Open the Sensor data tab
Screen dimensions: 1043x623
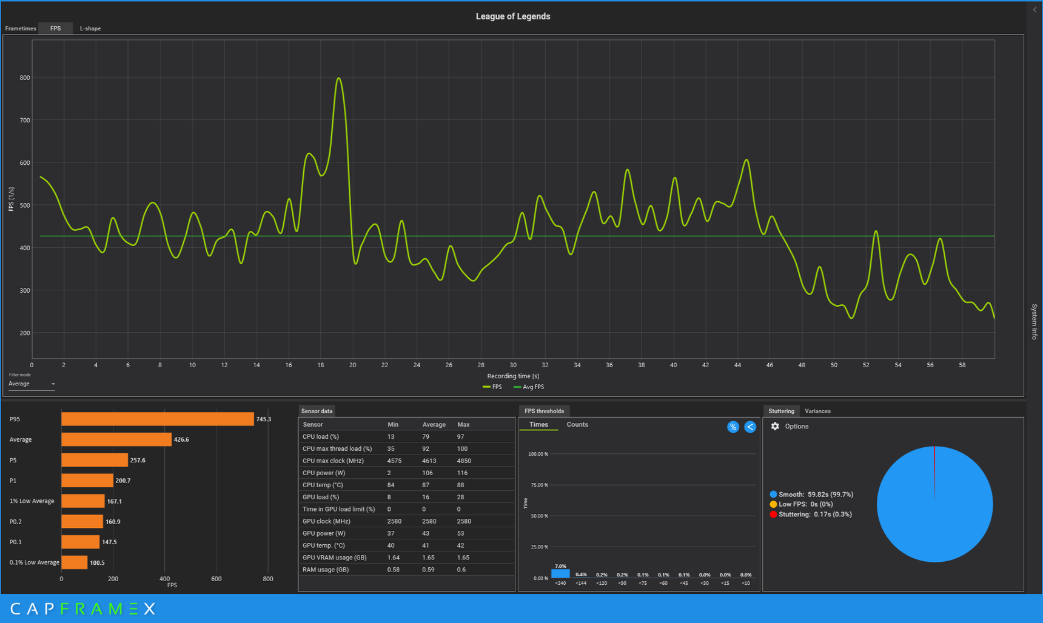(x=317, y=411)
